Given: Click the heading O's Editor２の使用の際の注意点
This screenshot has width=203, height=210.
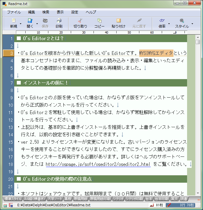Looking at the screenshot, I should (x=57, y=179).
